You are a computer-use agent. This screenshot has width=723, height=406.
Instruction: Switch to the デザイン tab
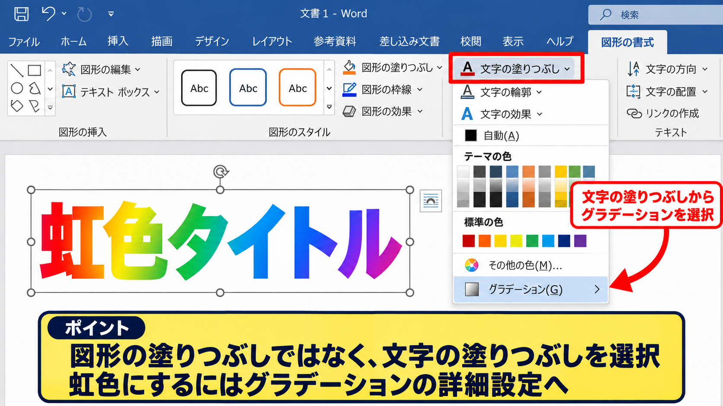[212, 41]
